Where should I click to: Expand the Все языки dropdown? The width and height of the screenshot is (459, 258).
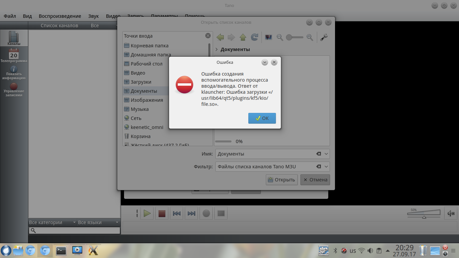[x=98, y=222]
